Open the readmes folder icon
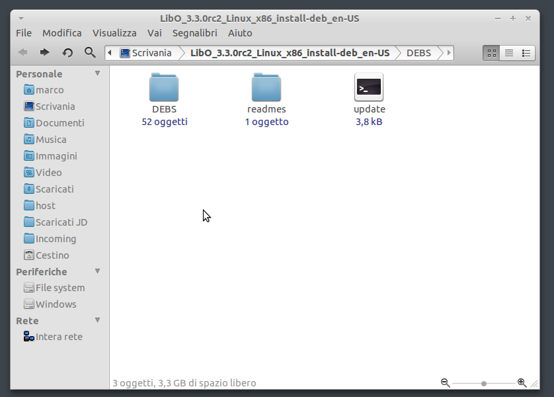The width and height of the screenshot is (554, 397). coord(266,87)
